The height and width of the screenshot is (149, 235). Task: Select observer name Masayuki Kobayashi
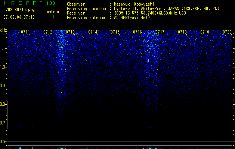134,4
